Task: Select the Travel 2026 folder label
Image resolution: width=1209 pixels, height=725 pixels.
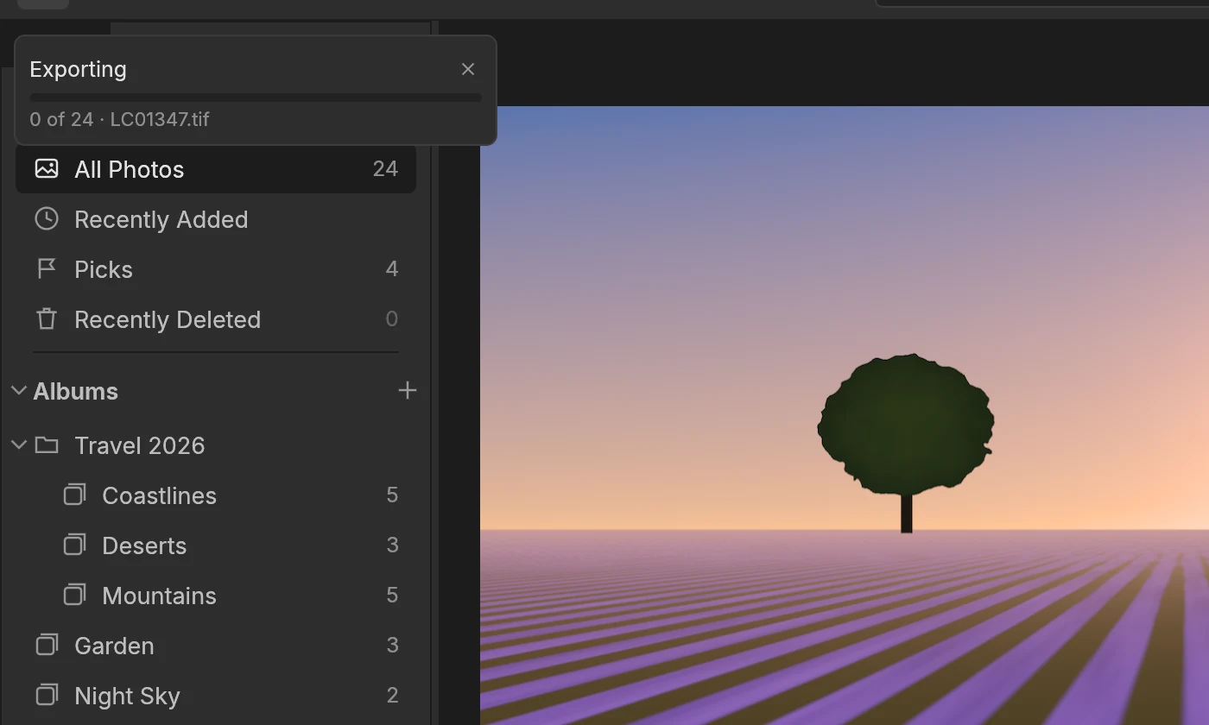Action: pyautogui.click(x=139, y=445)
